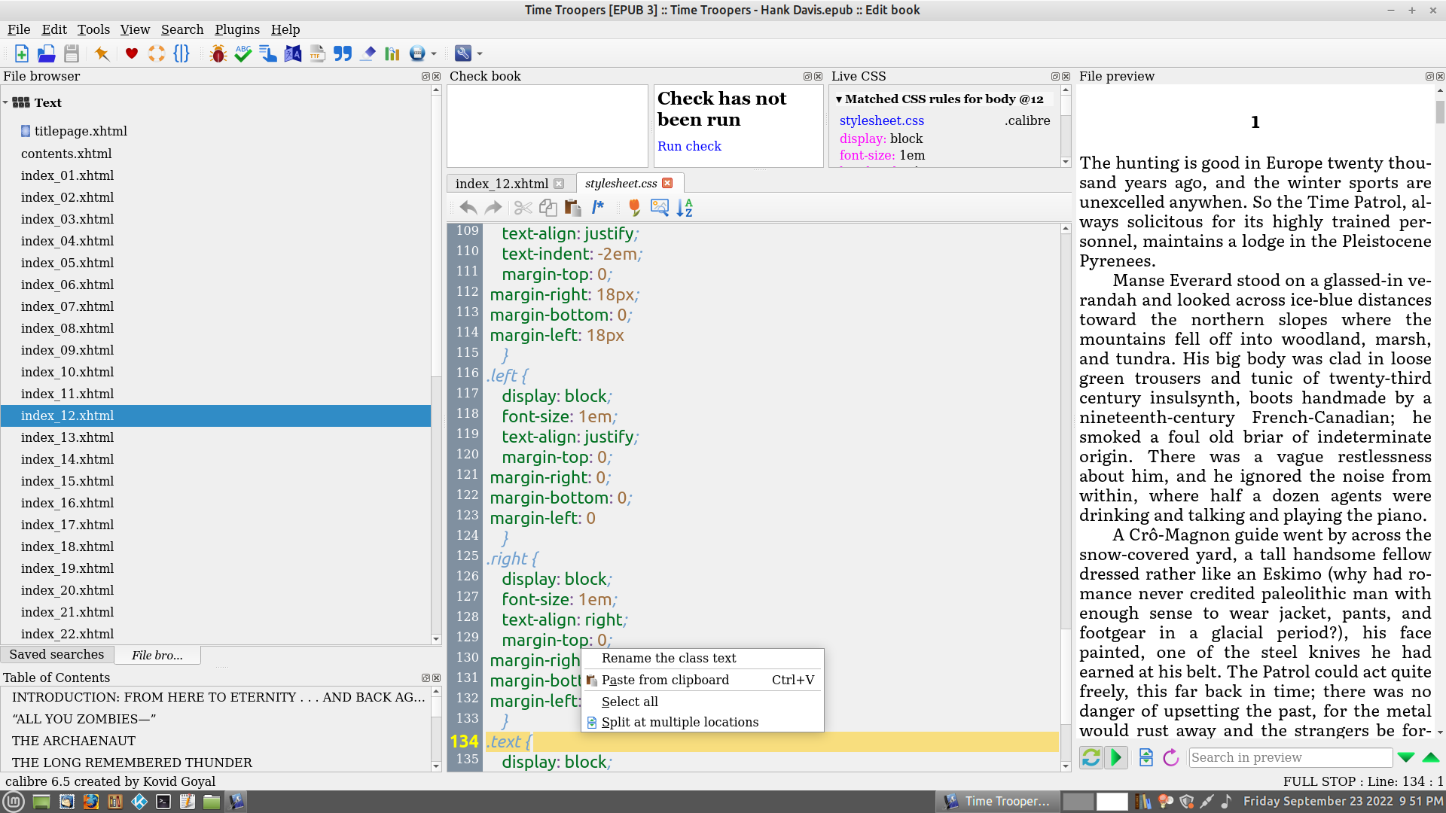
Task: Click the check spelling ABC icon
Action: pyautogui.click(x=243, y=53)
